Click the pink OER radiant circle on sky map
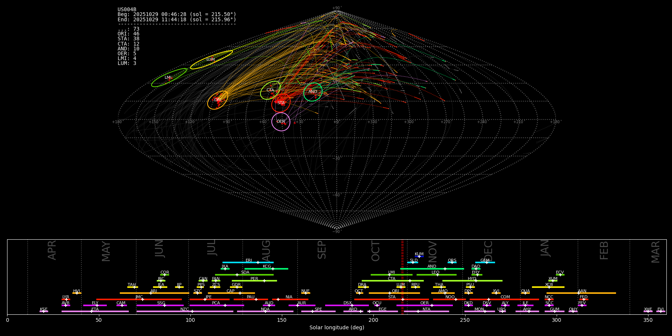The height and width of the screenshot is (336, 672). 281,122
